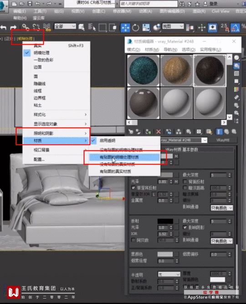
Task: Choose 线框 display mode in context menu
Action: [x=56, y=91]
